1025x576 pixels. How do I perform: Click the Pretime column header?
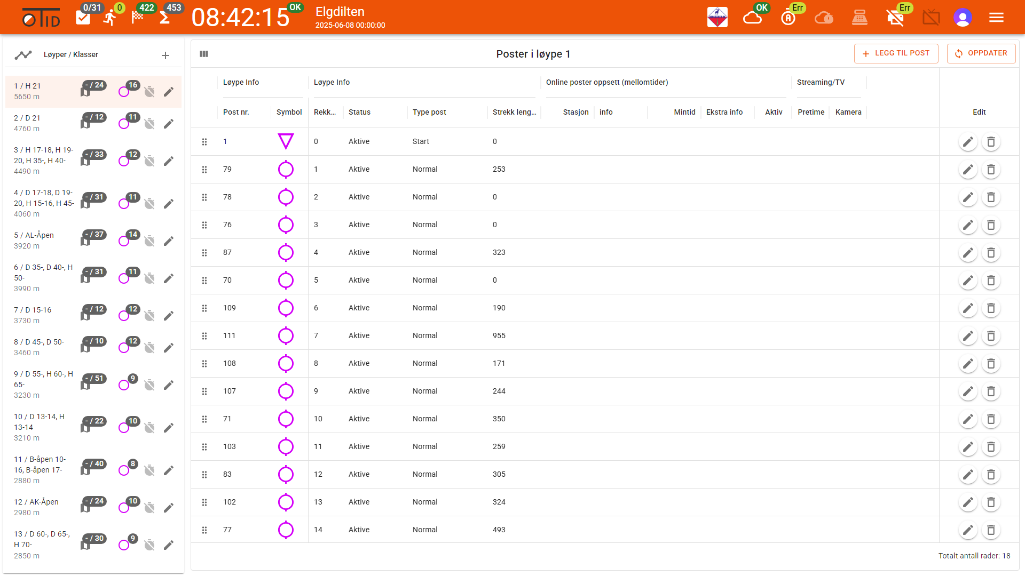pos(811,112)
